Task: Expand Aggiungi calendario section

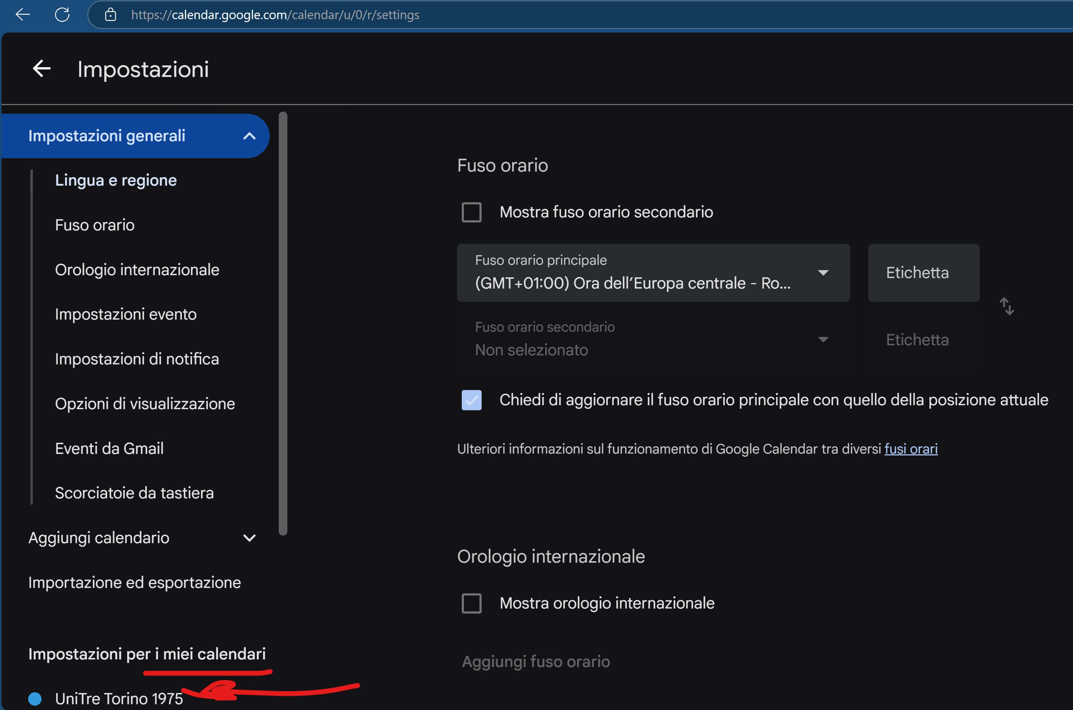Action: 249,538
